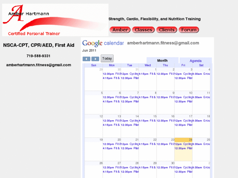Open May 30 12:30pm Fit event
Image resolution: width=238 pixels, height=178 pixels.
[112, 74]
